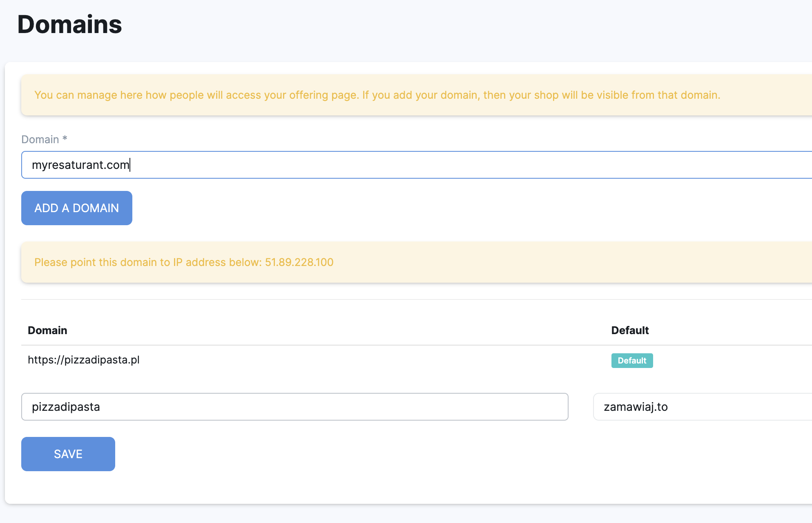Click the 'pizzadipasta' text in subdomain field
Screen dimensions: 812x523
tap(66, 407)
